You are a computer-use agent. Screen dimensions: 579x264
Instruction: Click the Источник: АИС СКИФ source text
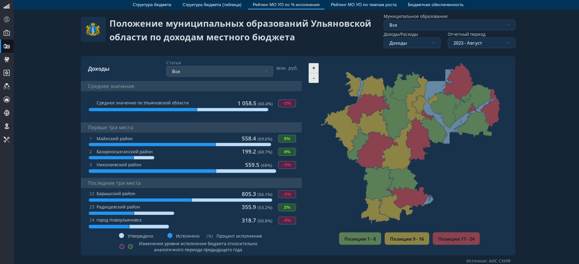[x=488, y=261]
